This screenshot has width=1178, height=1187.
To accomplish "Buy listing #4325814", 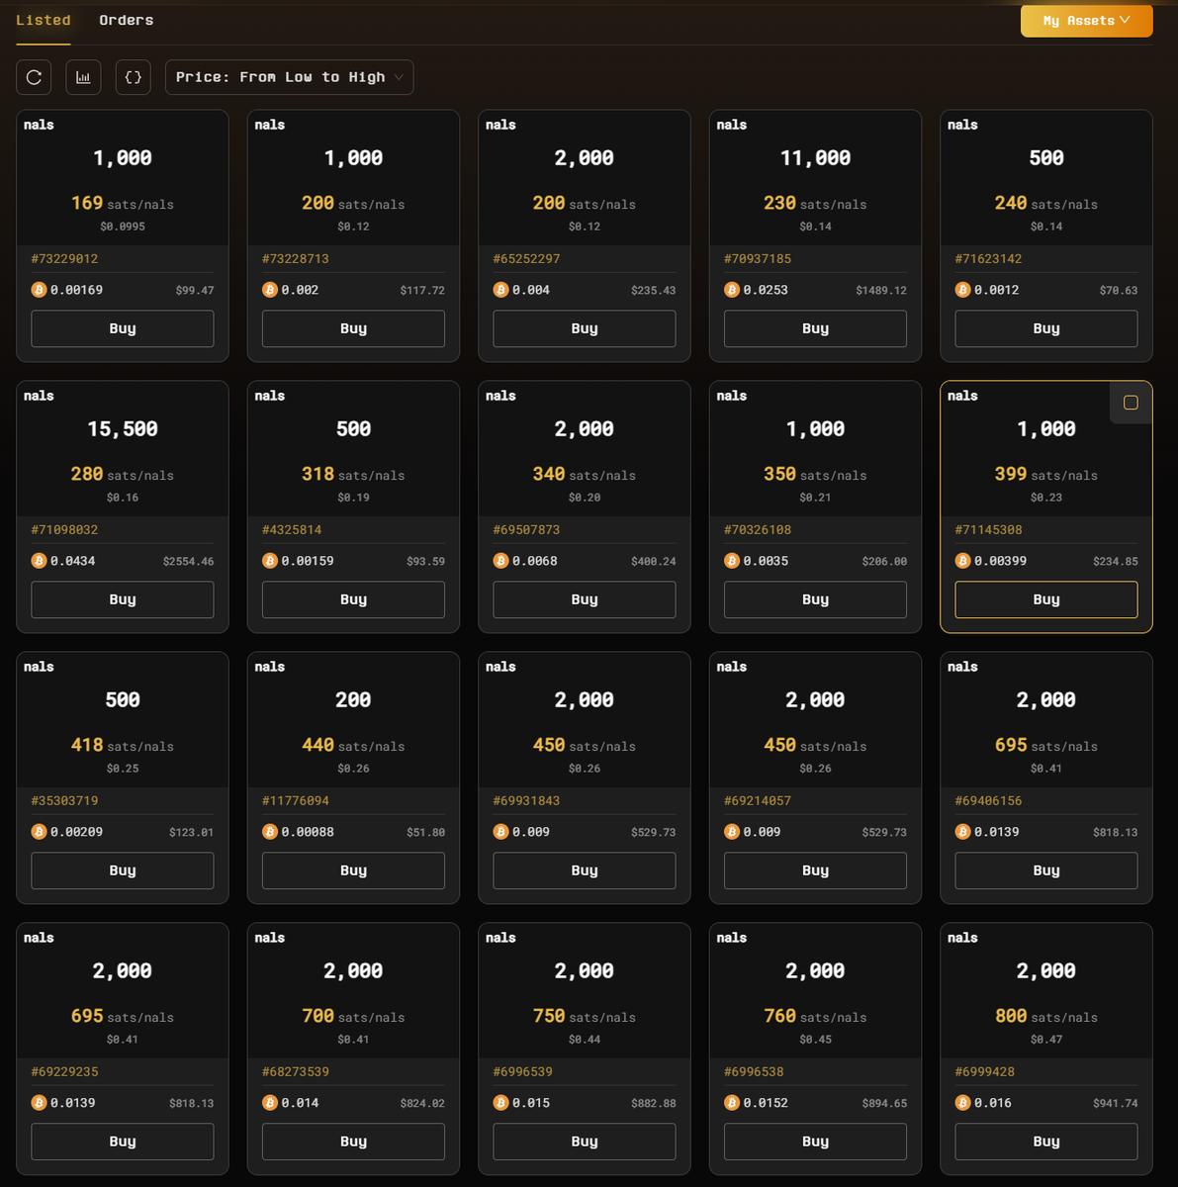I will [x=353, y=599].
